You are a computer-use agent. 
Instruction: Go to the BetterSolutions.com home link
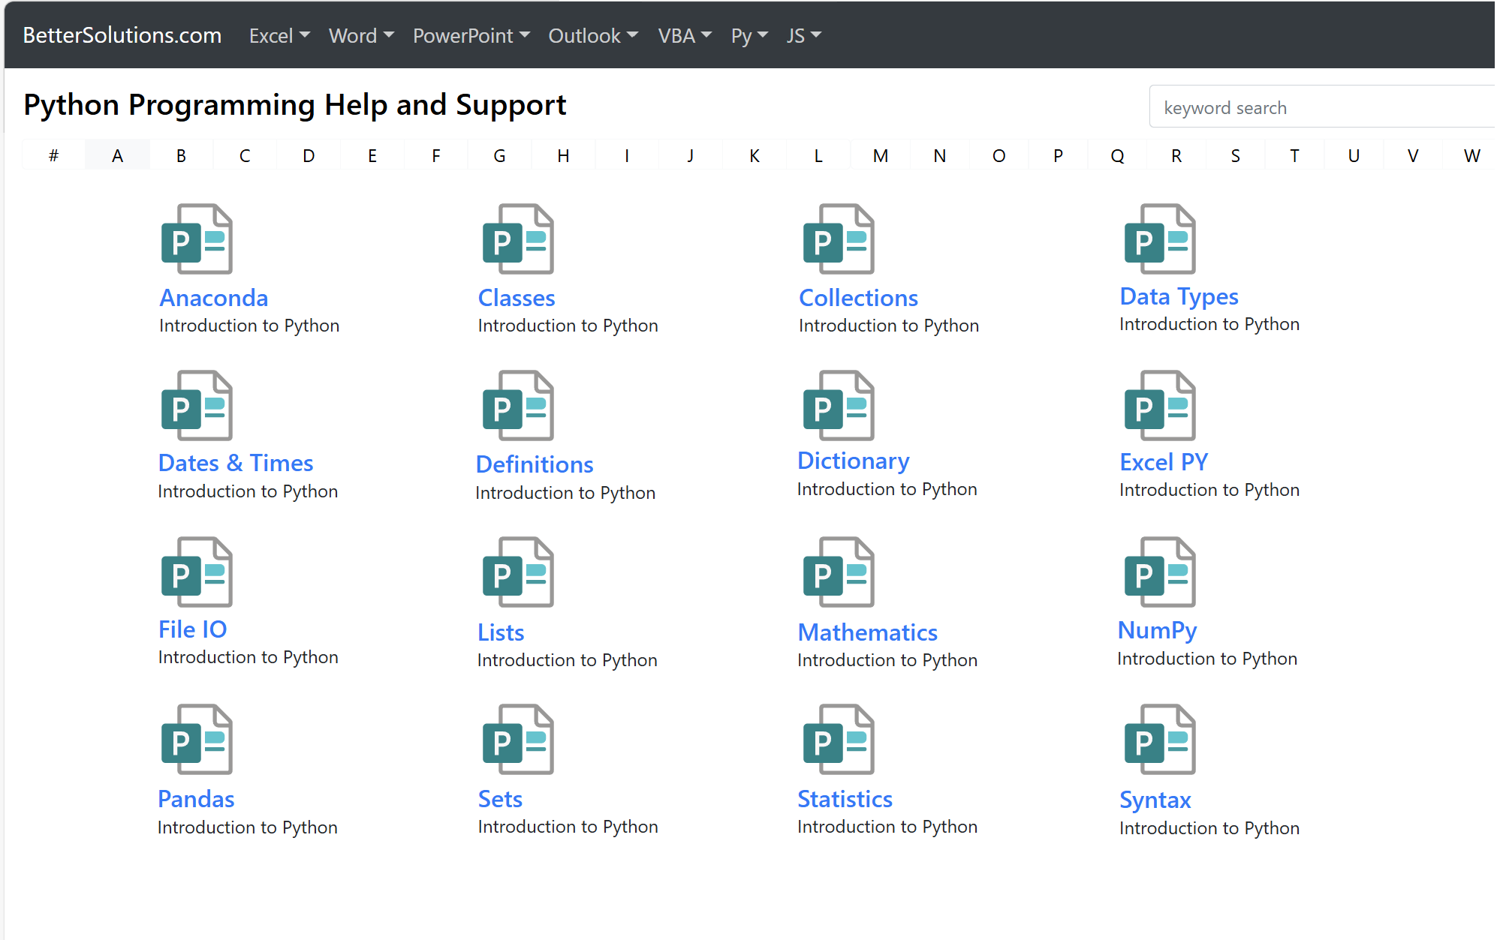(122, 35)
